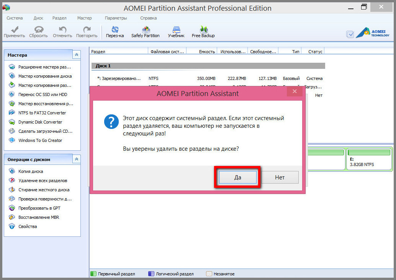Select the Диск 1 header row
Image resolution: width=396 pixels, height=280 pixels.
208,66
